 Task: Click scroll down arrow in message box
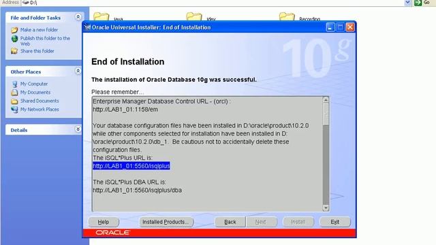pyautogui.click(x=326, y=208)
